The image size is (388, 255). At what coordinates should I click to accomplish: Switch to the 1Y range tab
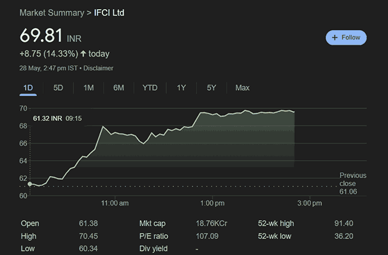[x=181, y=88]
